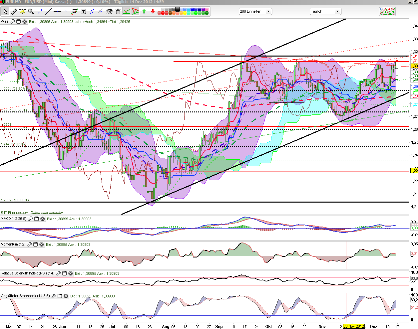Open Geglätteter Stochastik settings wrench
Viewport: 418px width, 329px height.
coord(54,296)
